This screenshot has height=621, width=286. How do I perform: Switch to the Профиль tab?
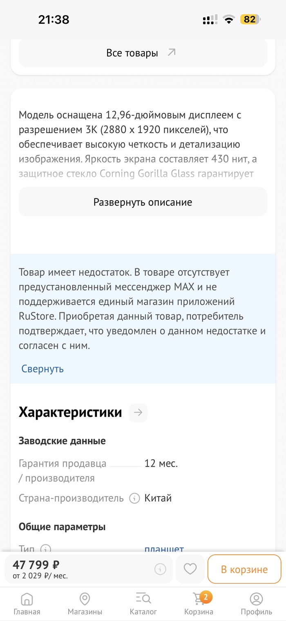click(256, 604)
